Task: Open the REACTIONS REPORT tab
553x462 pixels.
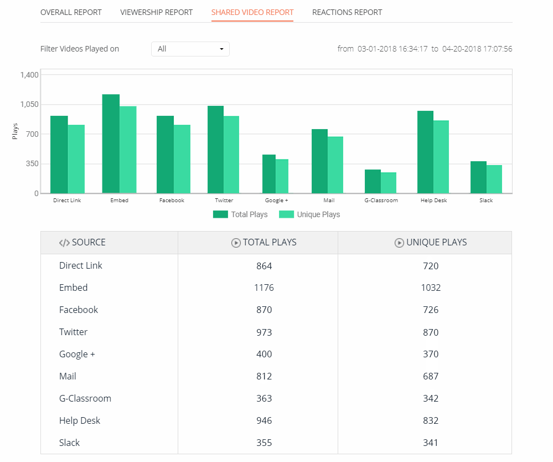Action: tap(347, 12)
